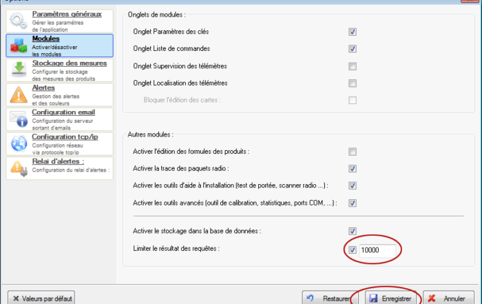The image size is (482, 304).
Task: Click the gears icon for Paramètres généraux
Action: tap(19, 21)
